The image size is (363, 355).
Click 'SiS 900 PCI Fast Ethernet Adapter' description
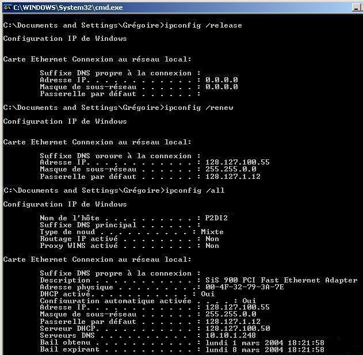(x=281, y=280)
